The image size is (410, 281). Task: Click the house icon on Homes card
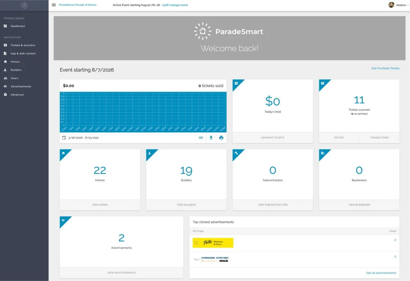(63, 153)
